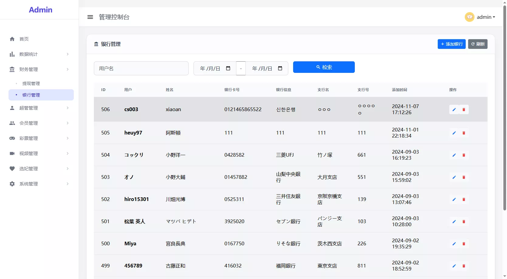507x279 pixels.
Task: Run a search with the 检索 button
Action: tap(324, 67)
